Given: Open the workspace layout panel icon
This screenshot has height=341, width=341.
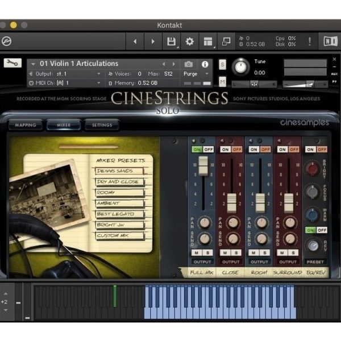Looking at the screenshot, I should point(208,41).
